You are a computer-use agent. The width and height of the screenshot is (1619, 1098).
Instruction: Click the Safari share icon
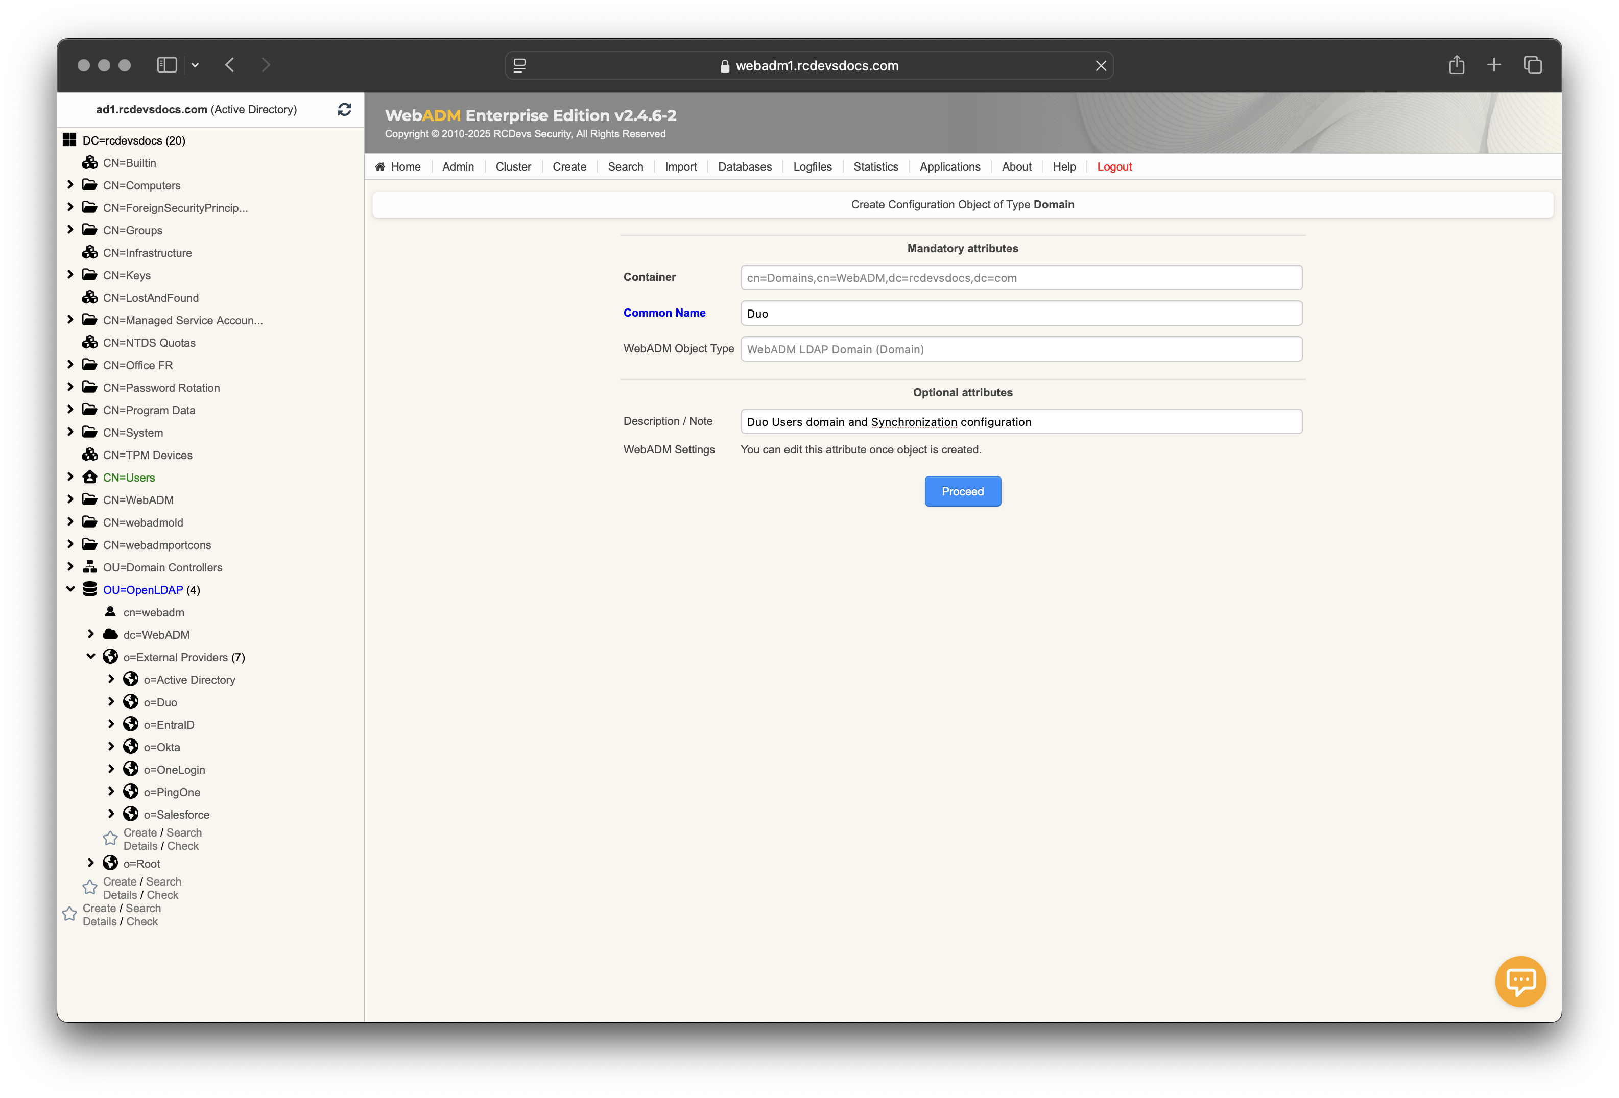click(x=1456, y=65)
